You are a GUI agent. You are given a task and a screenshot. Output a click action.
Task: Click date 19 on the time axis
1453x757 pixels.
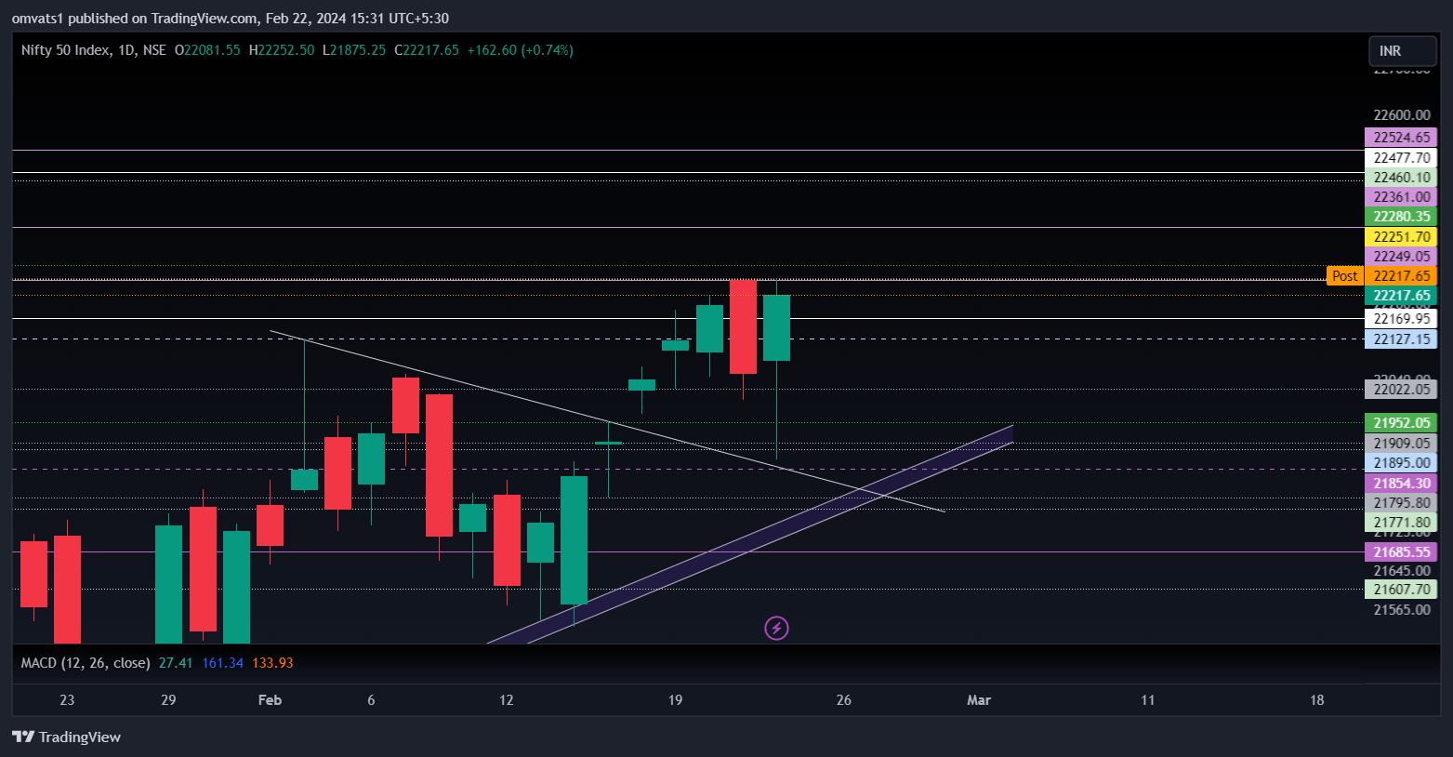[675, 700]
